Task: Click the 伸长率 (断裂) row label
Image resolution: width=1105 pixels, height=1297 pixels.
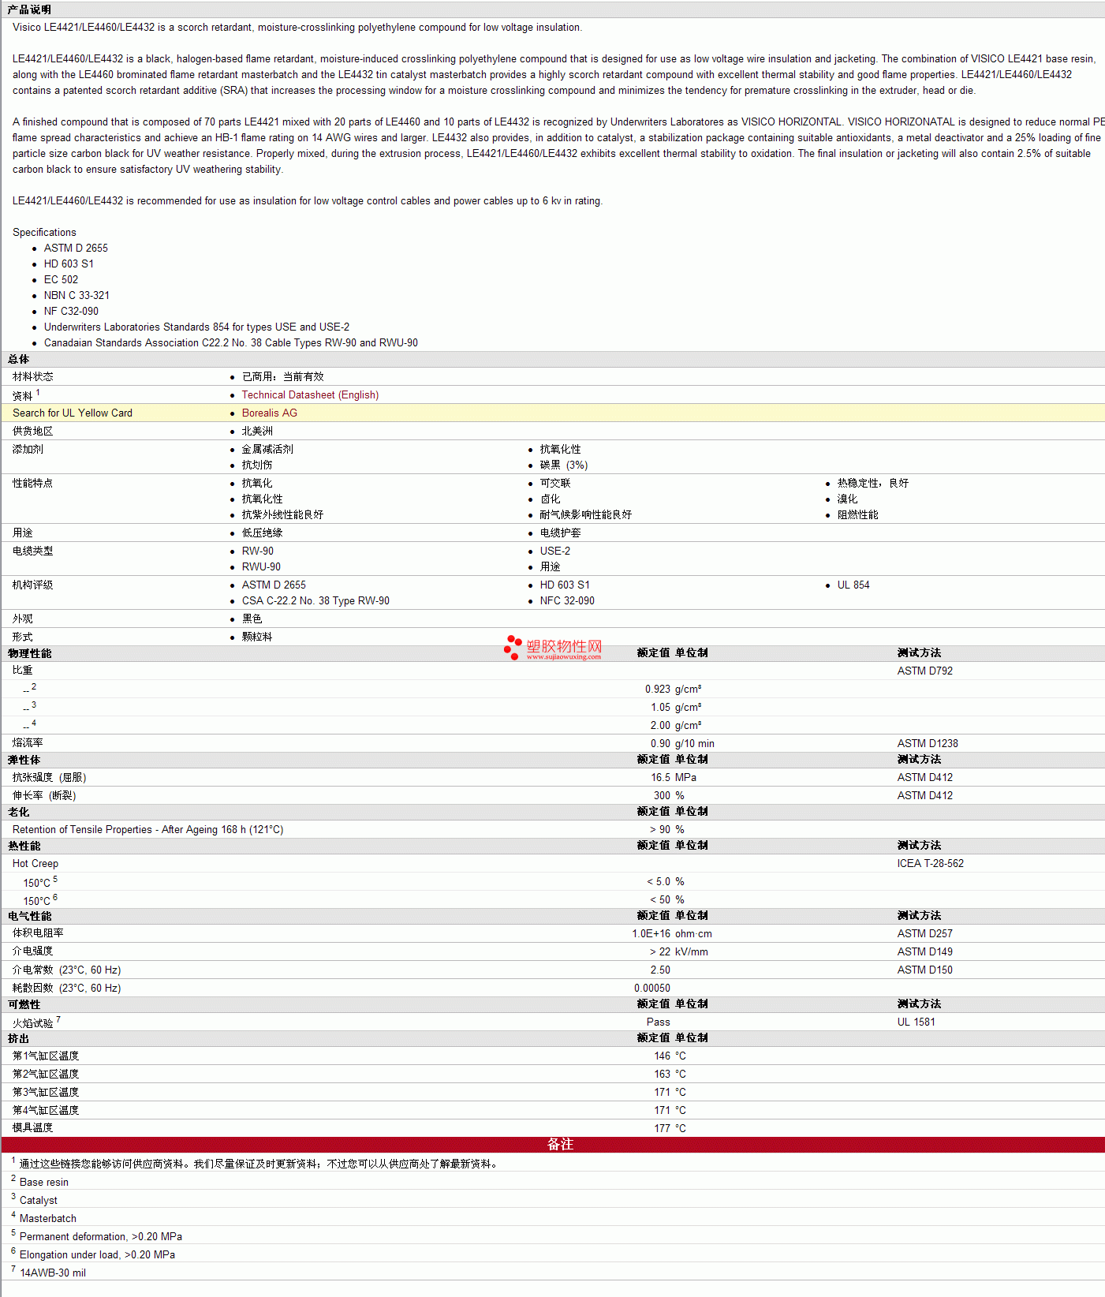Action: click(44, 796)
